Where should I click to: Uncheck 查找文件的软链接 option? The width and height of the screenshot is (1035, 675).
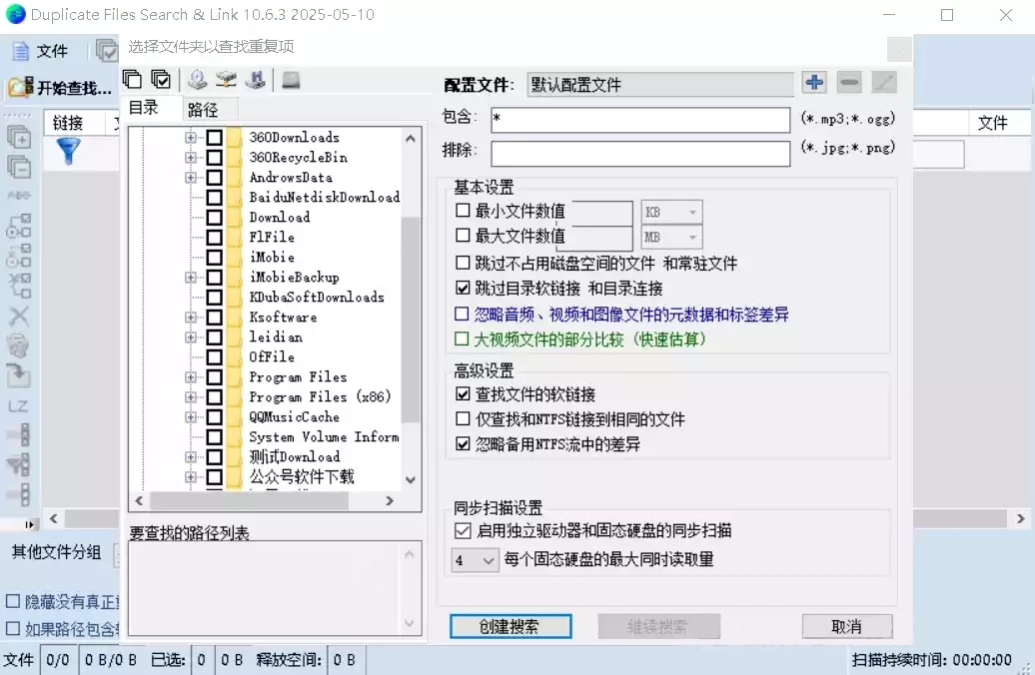[x=463, y=393]
